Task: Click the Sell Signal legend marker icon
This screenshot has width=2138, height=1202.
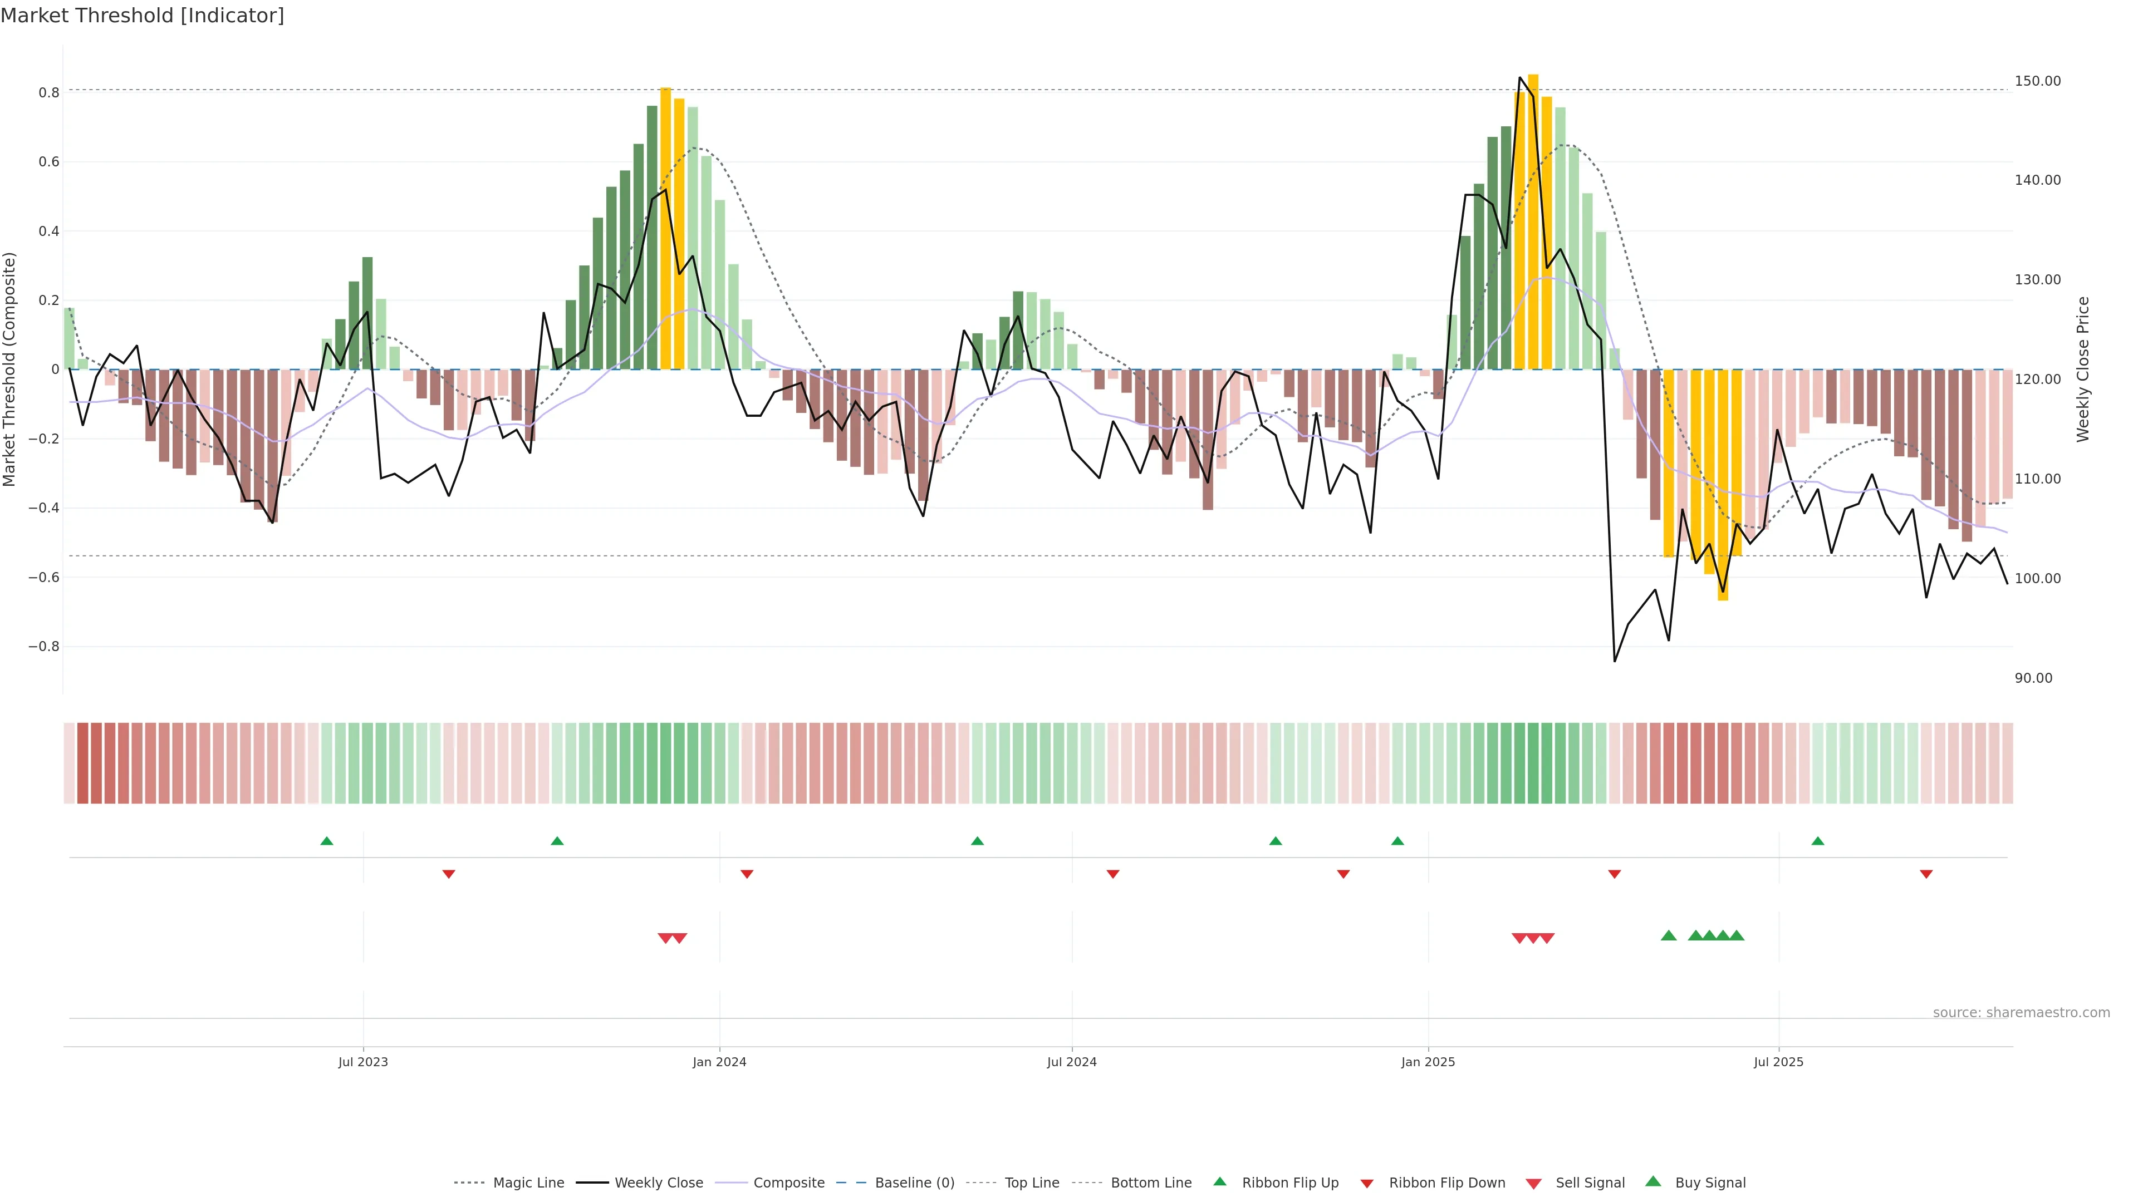Action: [x=1533, y=1184]
